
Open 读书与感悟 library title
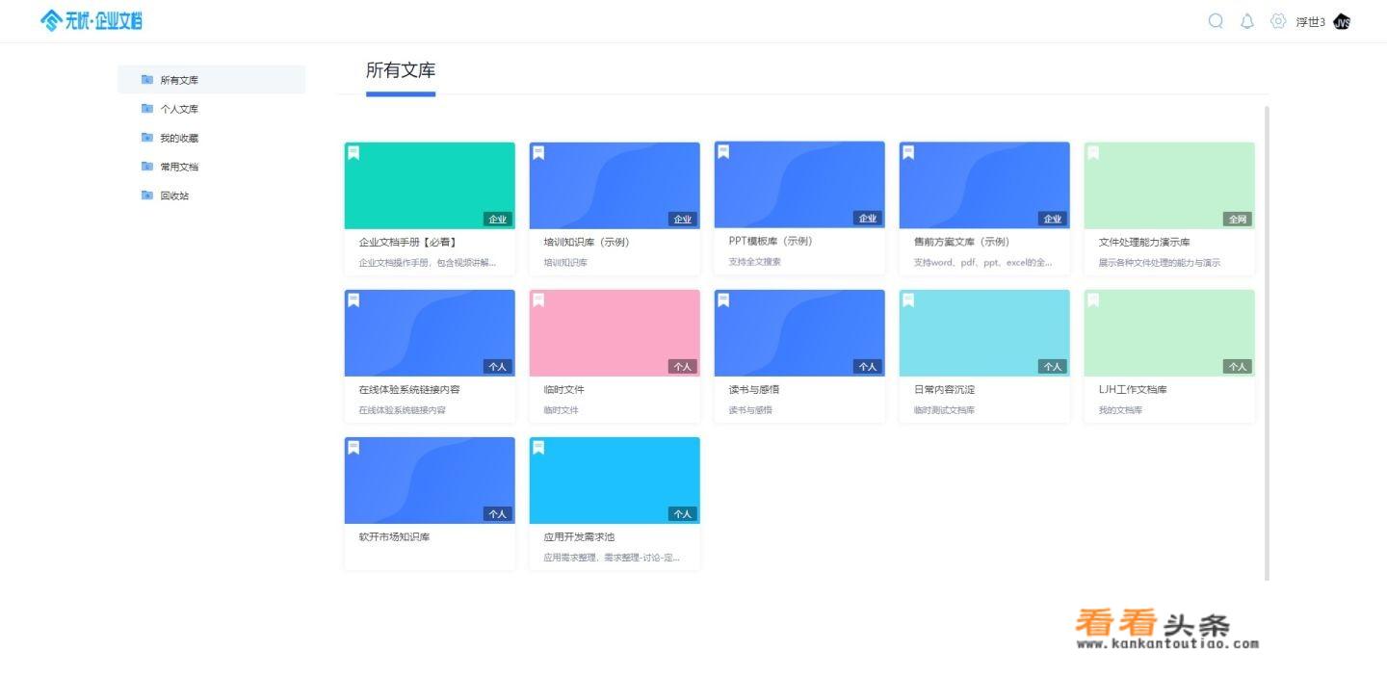(x=753, y=389)
